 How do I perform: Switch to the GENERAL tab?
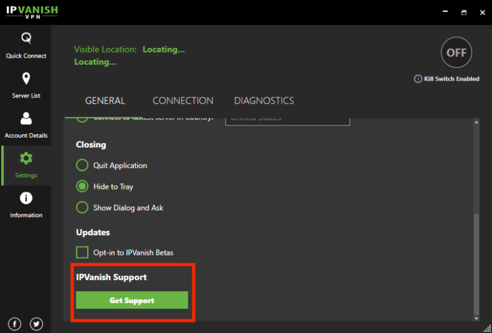[x=105, y=101]
